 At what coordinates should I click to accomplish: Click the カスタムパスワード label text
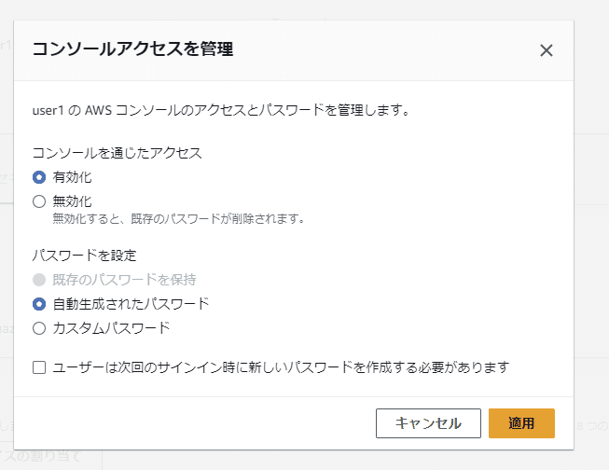tap(112, 328)
